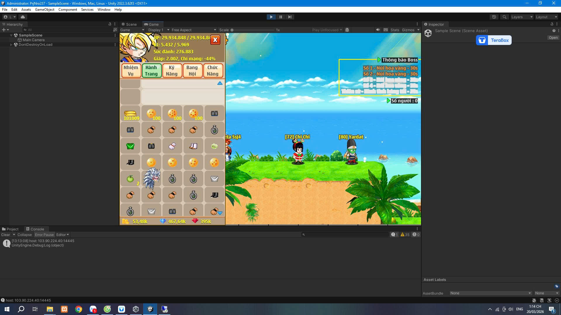Adjust the Game view Scale slider

(x=232, y=30)
